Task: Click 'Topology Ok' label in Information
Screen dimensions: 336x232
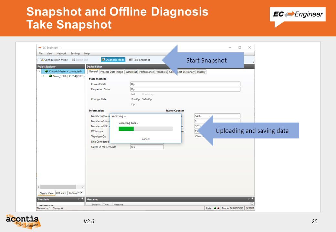Action: click(x=98, y=137)
